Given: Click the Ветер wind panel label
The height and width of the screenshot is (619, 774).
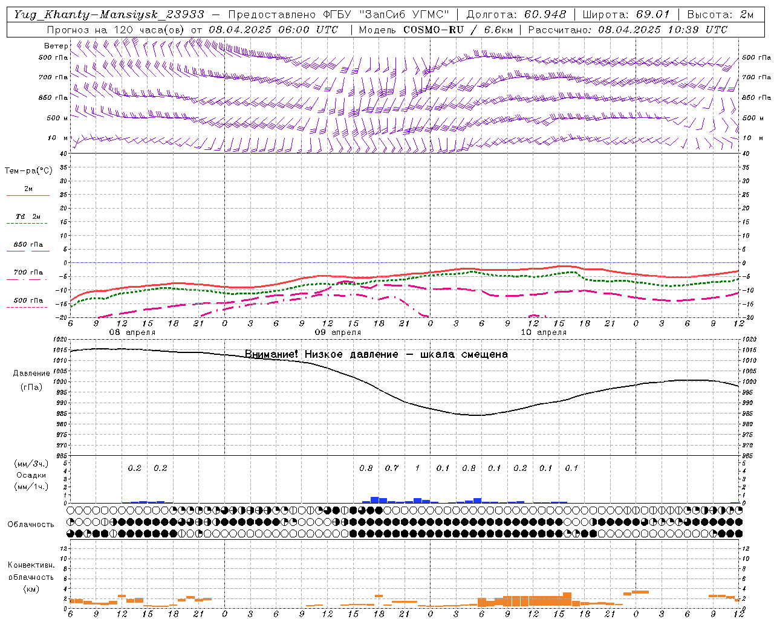Looking at the screenshot, I should click(56, 46).
